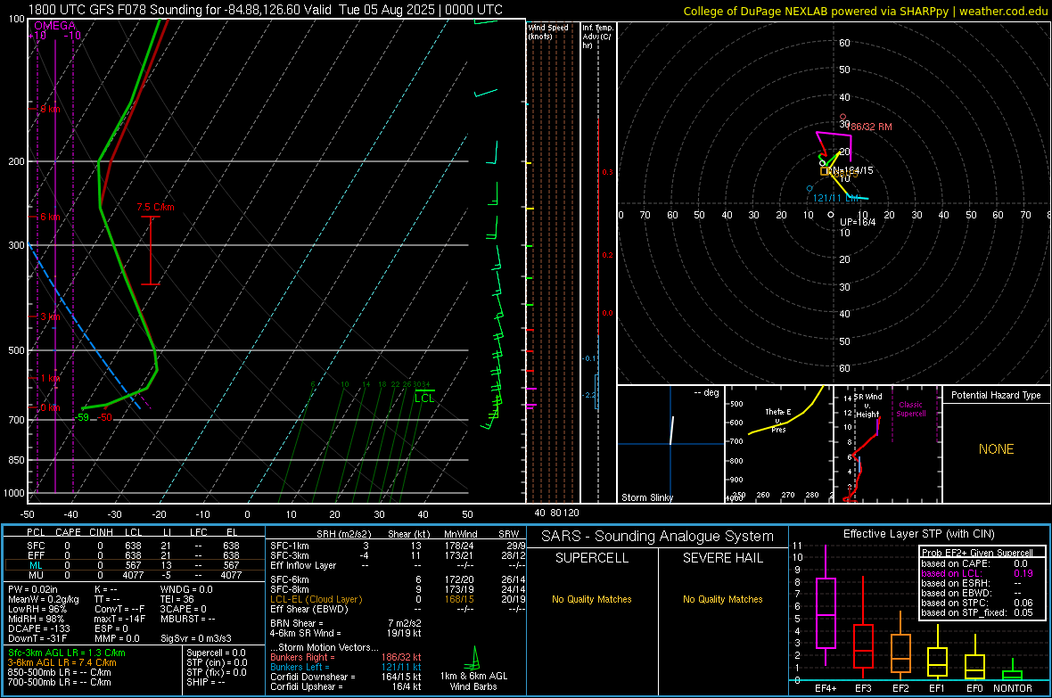Select the magenta based on LCL row
This screenshot has height=698, width=1052.
tap(977, 573)
